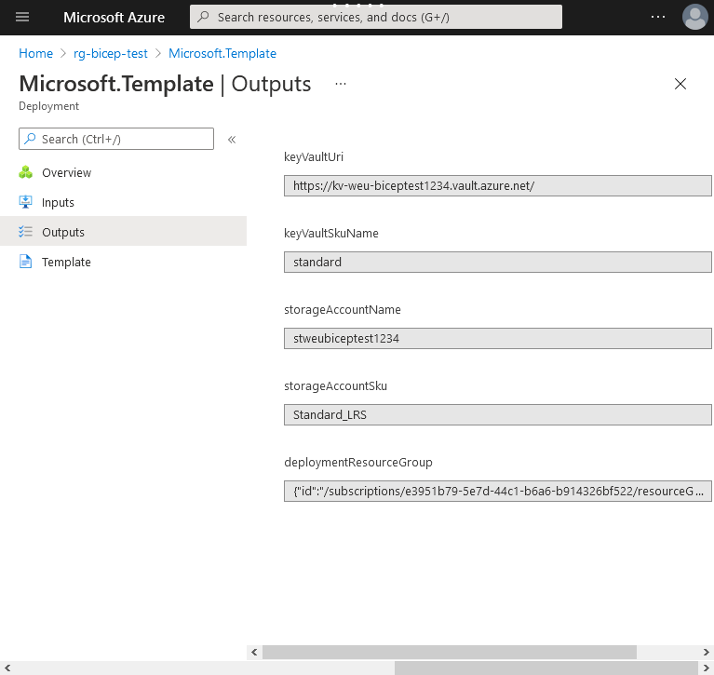This screenshot has height=675, width=714.
Task: Open the top bar more options ellipsis
Action: (658, 17)
